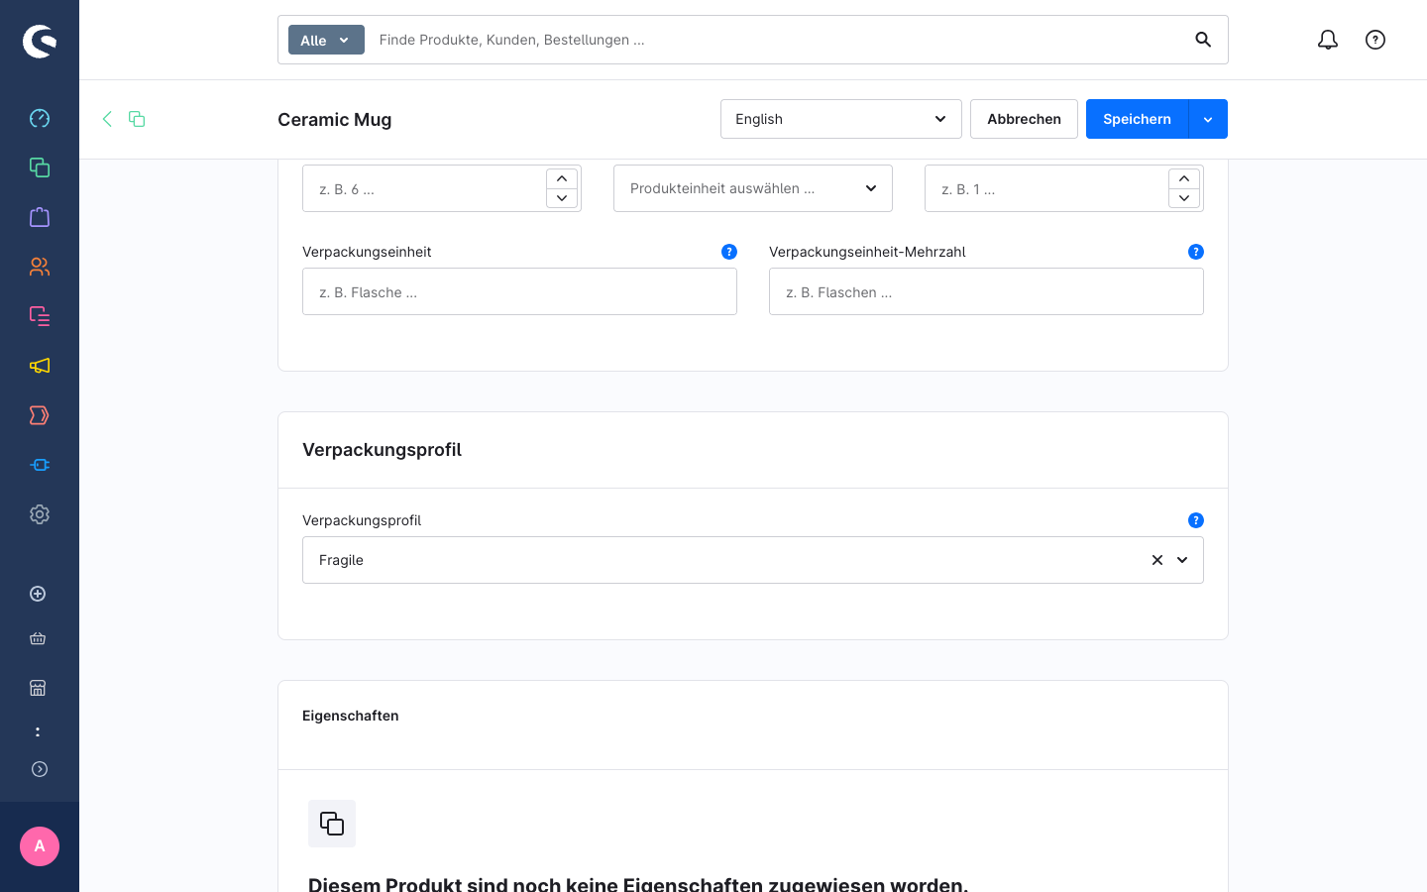This screenshot has height=892, width=1427.
Task: Open the Dashboard from the sidebar
Action: click(40, 118)
